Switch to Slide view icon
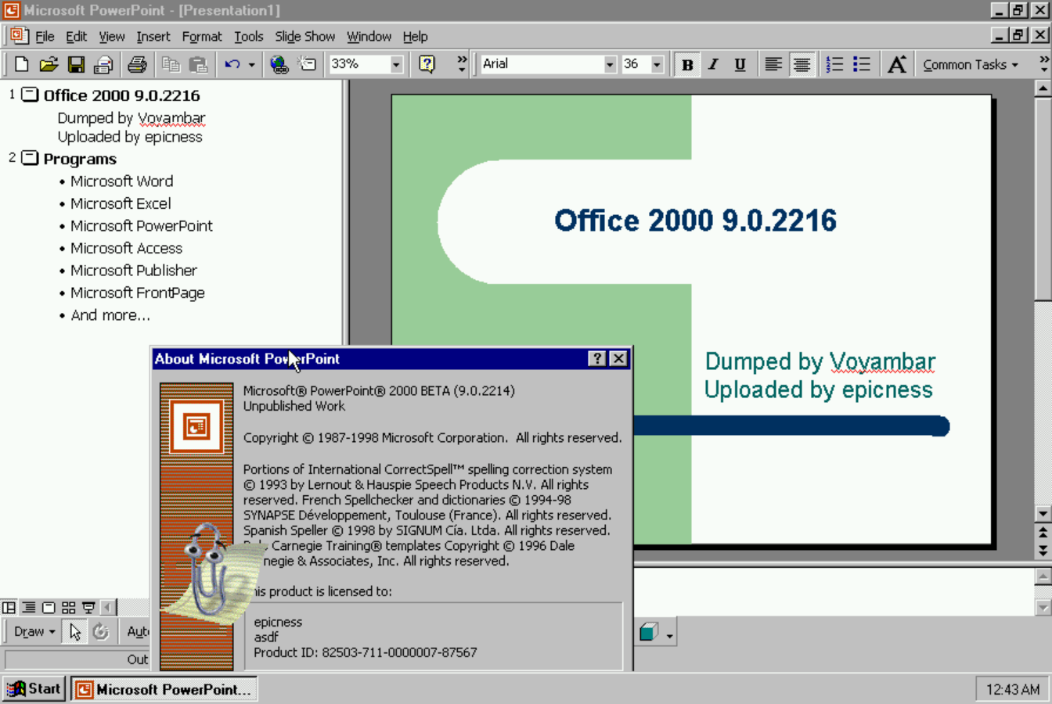Image resolution: width=1052 pixels, height=704 pixels. (x=49, y=607)
